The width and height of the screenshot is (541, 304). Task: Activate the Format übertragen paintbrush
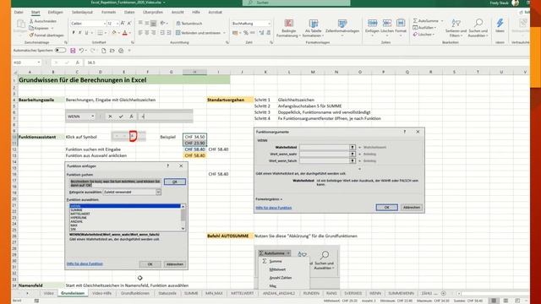tap(46, 35)
